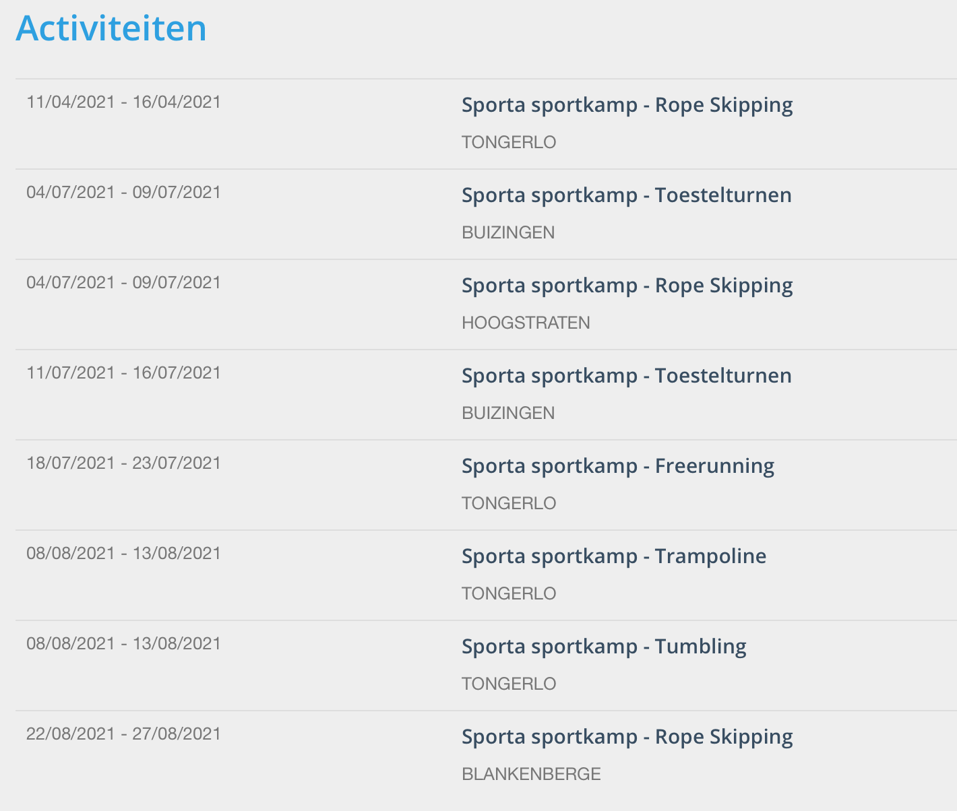Click the Activiteiten heading

pyautogui.click(x=111, y=28)
